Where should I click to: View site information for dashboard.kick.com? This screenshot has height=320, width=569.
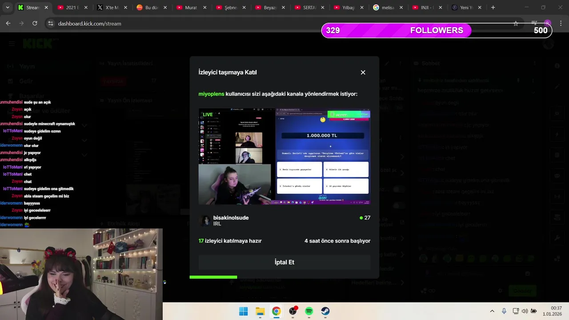point(50,24)
